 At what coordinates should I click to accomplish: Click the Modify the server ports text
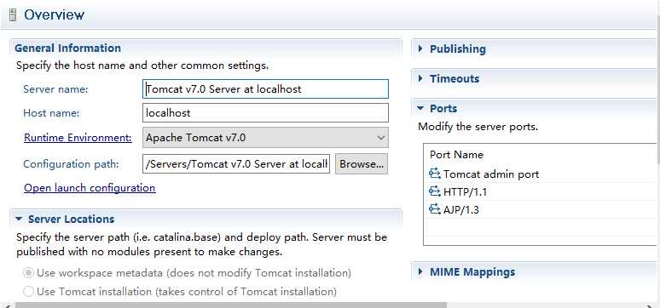478,127
